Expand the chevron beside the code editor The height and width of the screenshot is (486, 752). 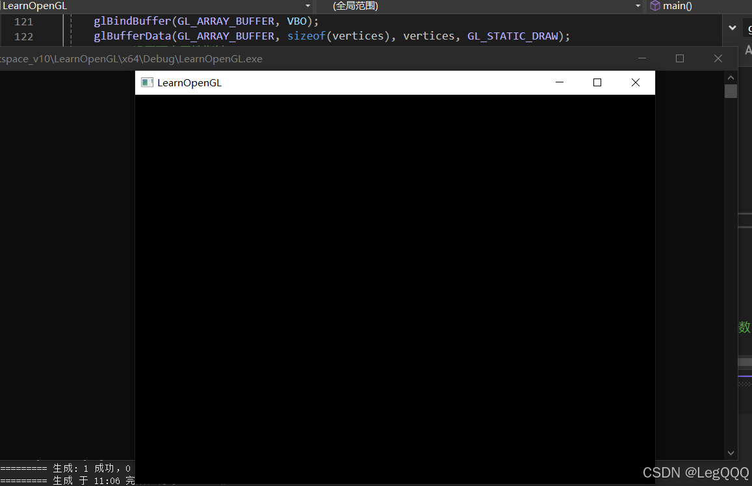pyautogui.click(x=733, y=28)
